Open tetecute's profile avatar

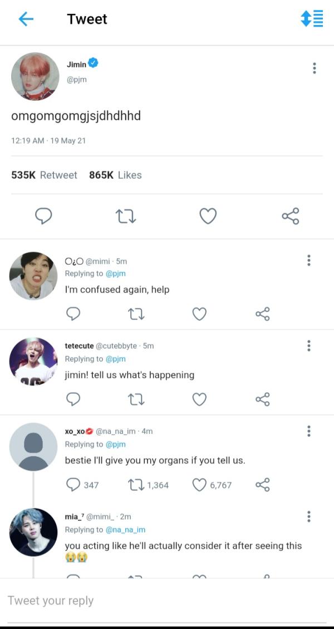coord(33,361)
